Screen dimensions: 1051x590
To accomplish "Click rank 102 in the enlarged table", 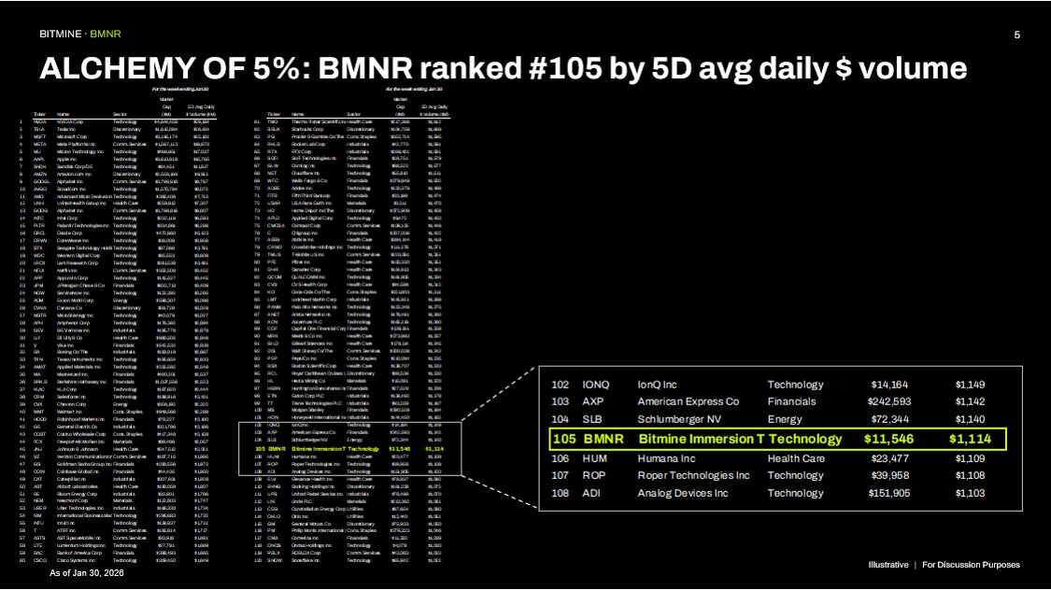I will [x=561, y=385].
